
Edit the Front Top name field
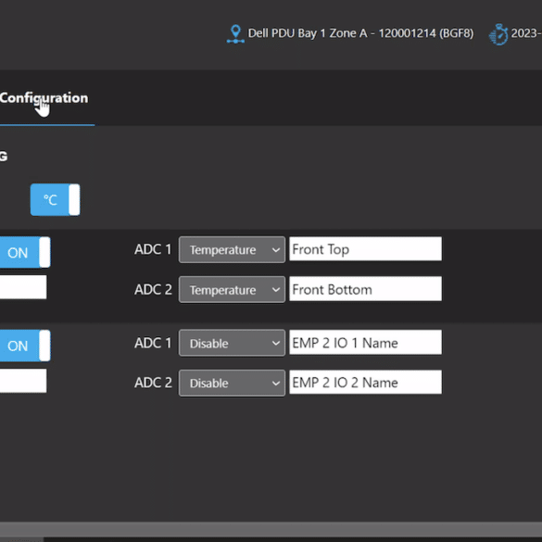point(365,249)
